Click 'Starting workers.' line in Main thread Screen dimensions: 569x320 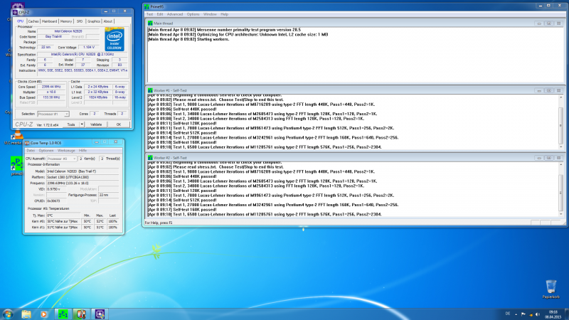[188, 39]
